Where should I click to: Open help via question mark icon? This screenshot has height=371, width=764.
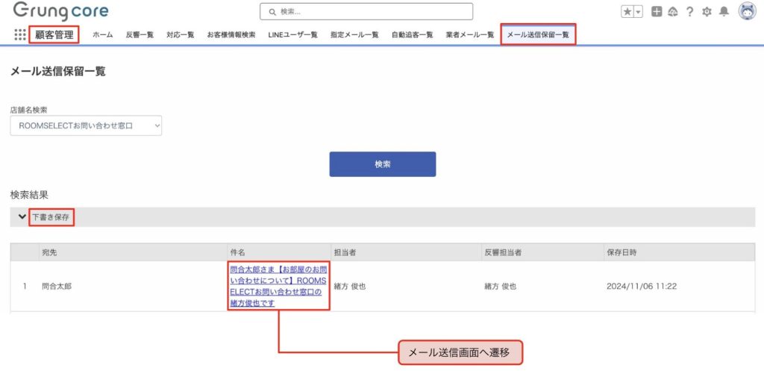[689, 11]
